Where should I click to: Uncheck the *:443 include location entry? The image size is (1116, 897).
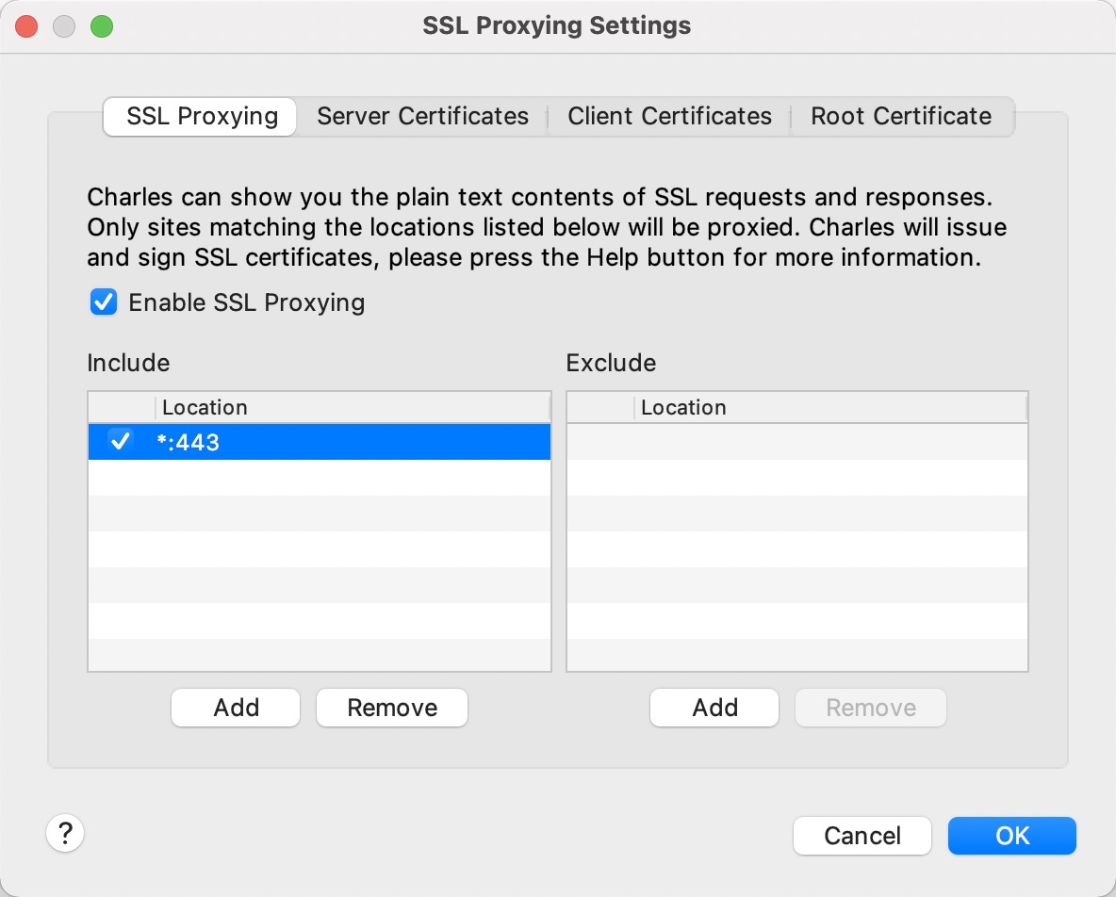click(118, 441)
